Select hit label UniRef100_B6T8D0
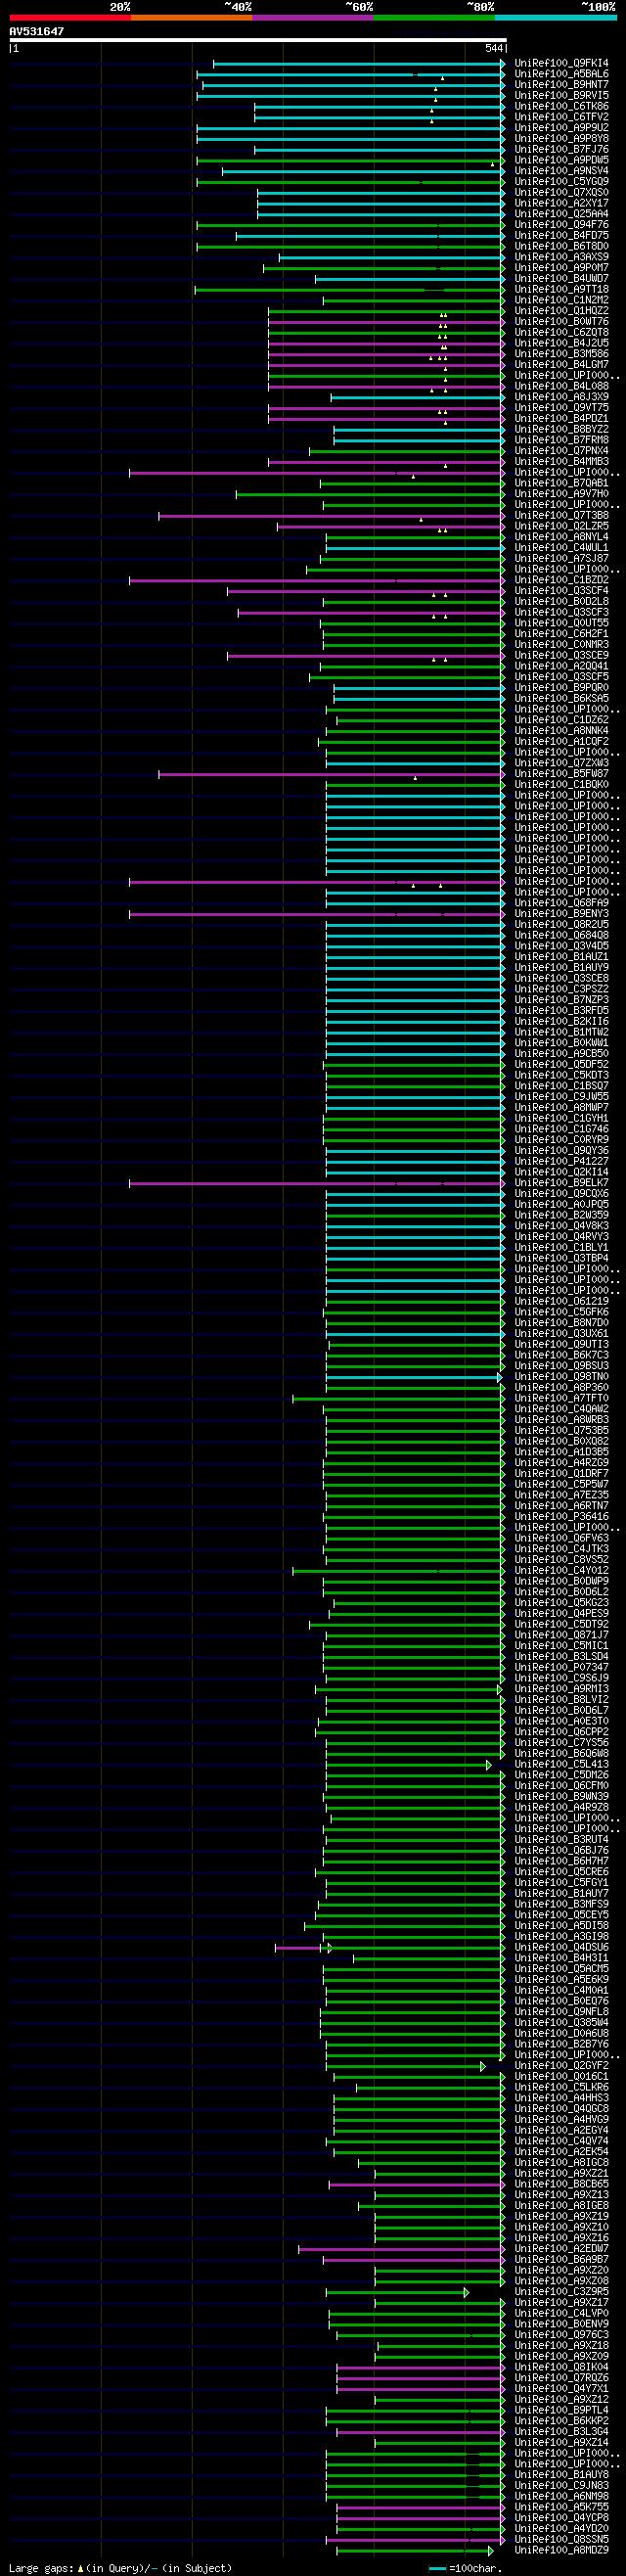This screenshot has width=626, height=2576. coord(561,246)
